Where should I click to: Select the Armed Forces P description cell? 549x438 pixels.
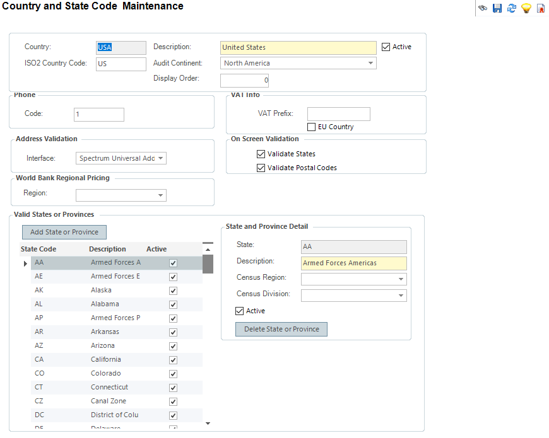[x=115, y=318]
